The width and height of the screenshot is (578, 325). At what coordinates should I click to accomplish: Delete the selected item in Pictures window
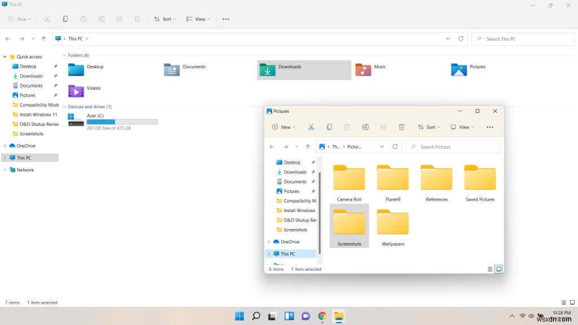pyautogui.click(x=401, y=127)
